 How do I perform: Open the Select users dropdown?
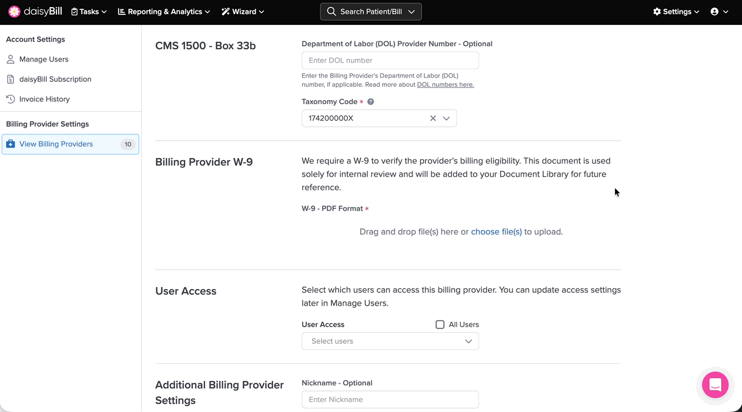point(390,341)
